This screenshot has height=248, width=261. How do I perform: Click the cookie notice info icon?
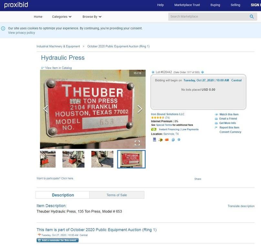[x=3, y=28]
